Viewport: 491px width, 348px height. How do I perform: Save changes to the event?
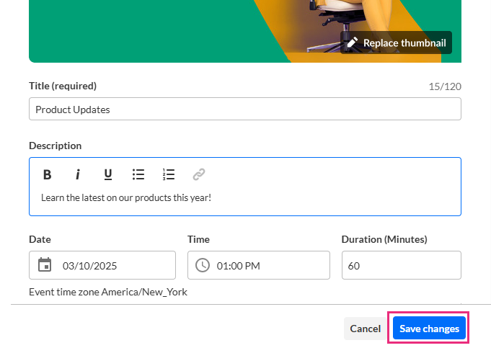(429, 329)
